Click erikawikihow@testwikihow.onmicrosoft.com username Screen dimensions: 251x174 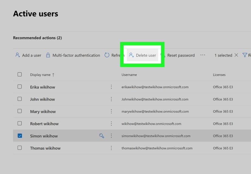click(155, 87)
